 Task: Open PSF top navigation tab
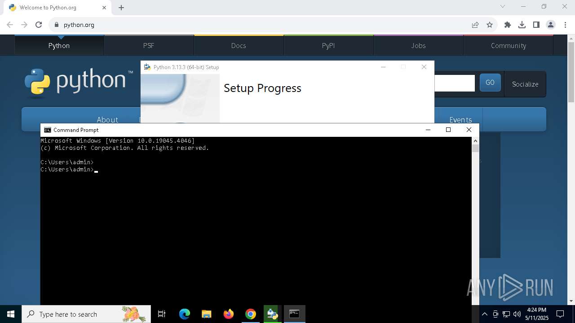pyautogui.click(x=149, y=45)
